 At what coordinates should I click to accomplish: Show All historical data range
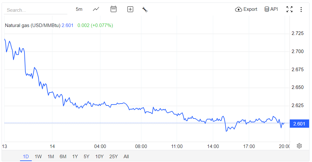pos(126,156)
